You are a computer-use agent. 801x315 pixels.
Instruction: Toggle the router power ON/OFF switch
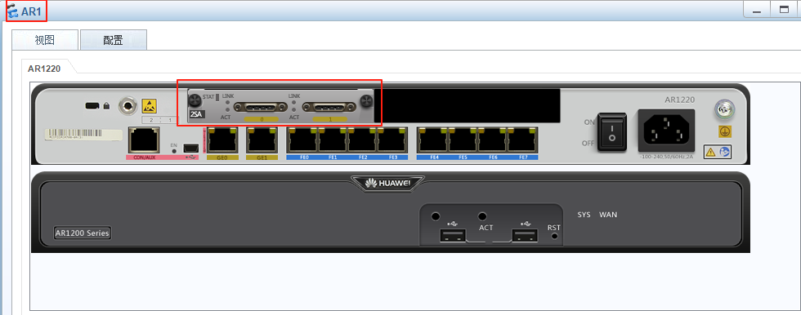(x=612, y=131)
